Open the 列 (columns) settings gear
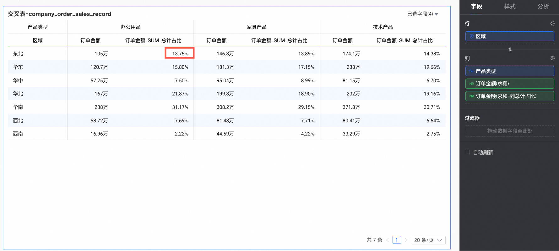 point(552,58)
